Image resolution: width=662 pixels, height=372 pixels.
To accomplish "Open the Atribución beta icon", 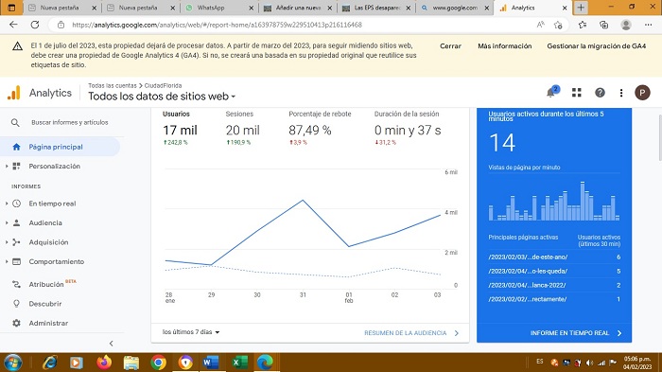I will click(16, 285).
